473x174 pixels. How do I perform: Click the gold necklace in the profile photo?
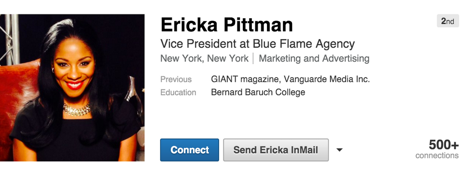pos(77,109)
